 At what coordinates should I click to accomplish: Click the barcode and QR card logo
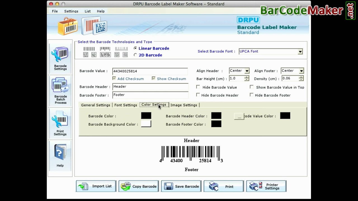click(94, 26)
